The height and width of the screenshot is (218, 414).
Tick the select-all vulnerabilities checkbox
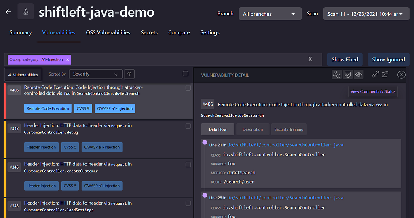point(186,74)
